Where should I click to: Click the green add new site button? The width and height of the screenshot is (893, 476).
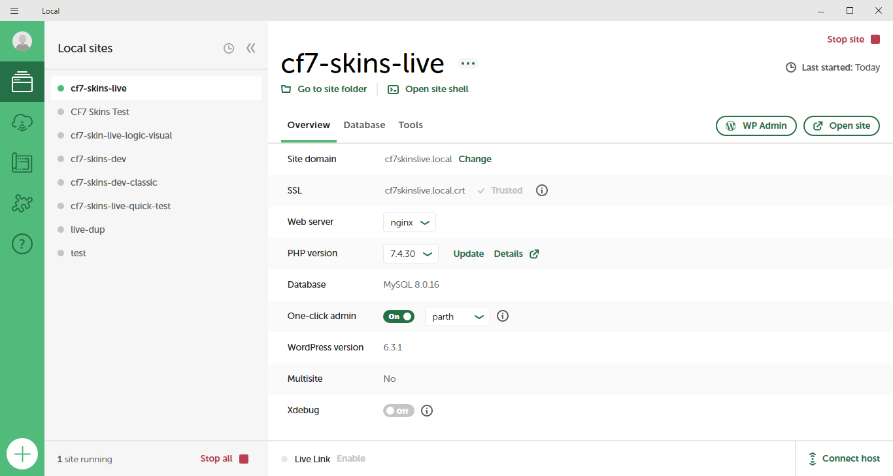coord(22,454)
